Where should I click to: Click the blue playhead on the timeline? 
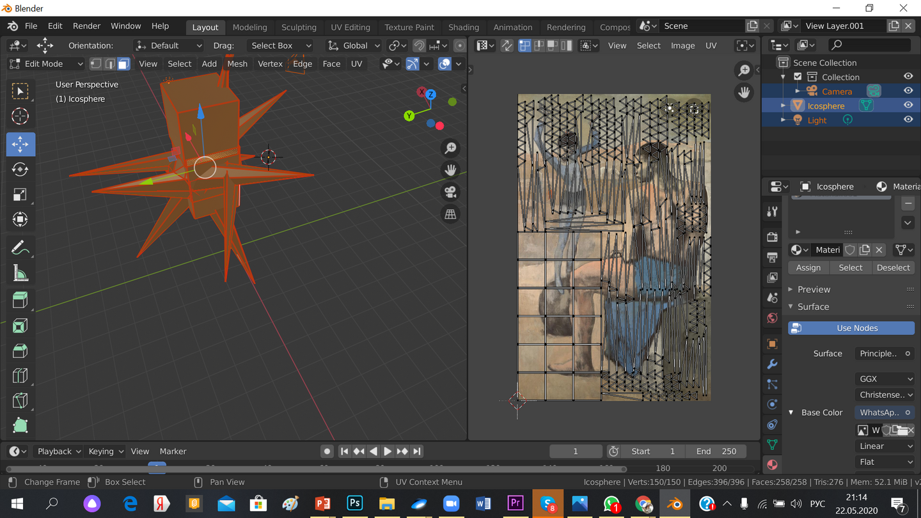[x=157, y=467]
